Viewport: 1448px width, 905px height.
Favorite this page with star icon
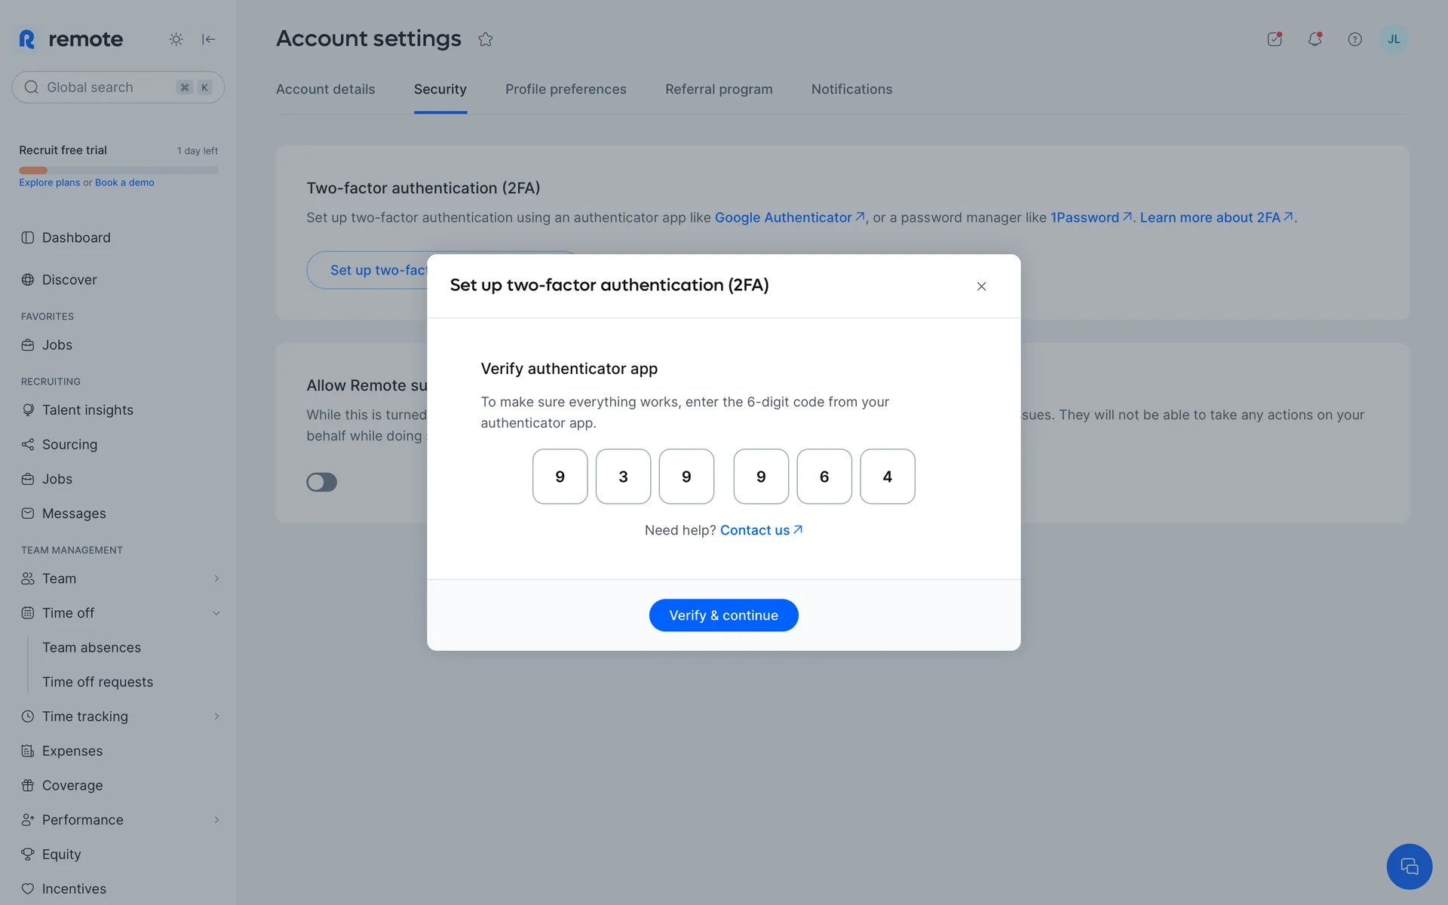pos(486,39)
